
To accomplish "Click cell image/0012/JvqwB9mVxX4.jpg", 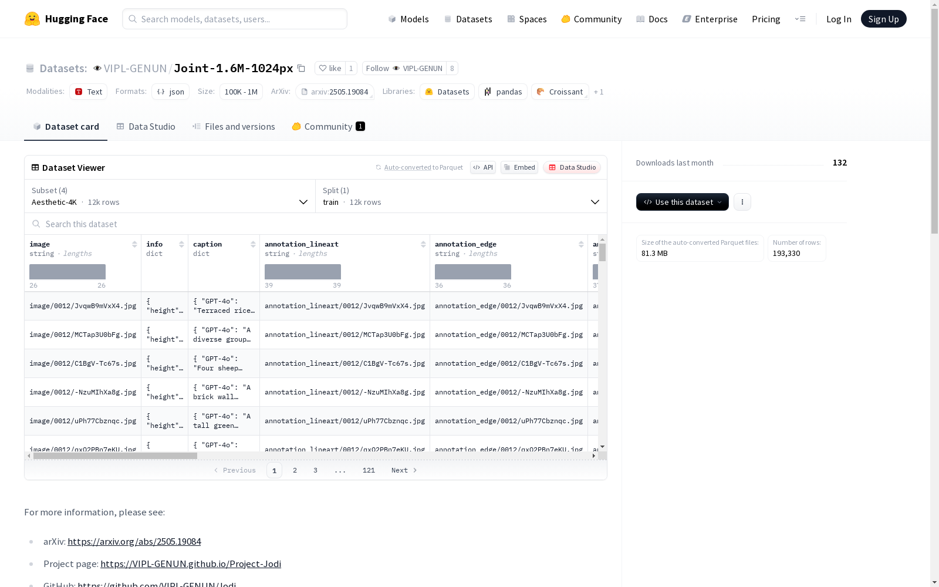I will [83, 306].
